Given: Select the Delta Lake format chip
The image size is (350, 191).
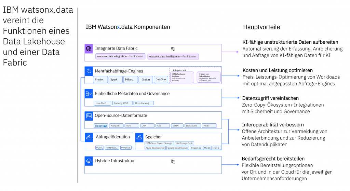Looking at the screenshot, I should tap(192, 126).
